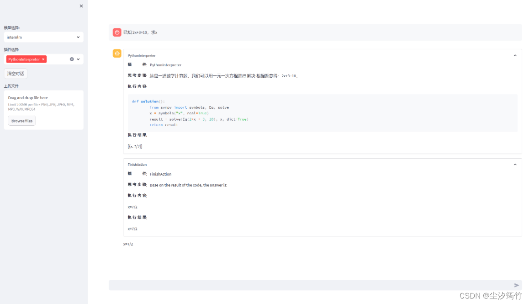Open the internlm model selection dropdown

pyautogui.click(x=43, y=37)
